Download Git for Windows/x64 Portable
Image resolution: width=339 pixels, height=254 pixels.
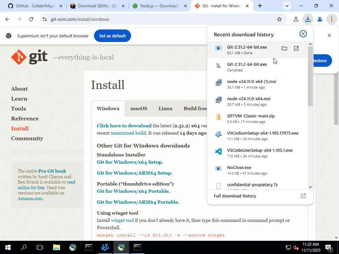tap(133, 191)
